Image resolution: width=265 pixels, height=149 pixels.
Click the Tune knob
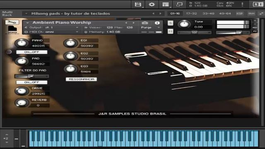(x=184, y=24)
